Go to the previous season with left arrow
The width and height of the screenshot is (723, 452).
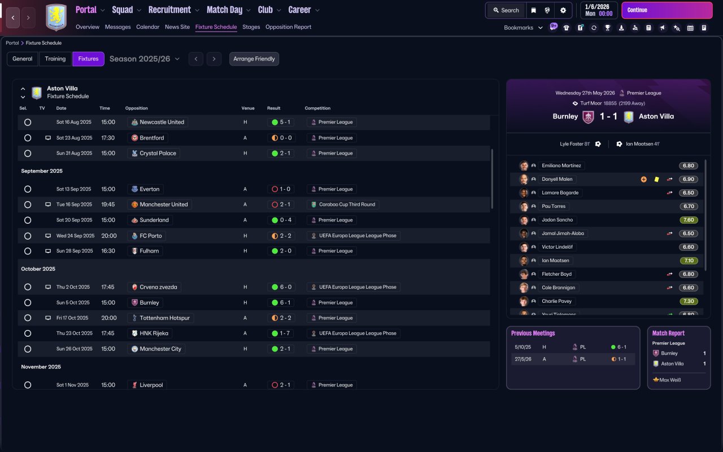click(x=196, y=59)
